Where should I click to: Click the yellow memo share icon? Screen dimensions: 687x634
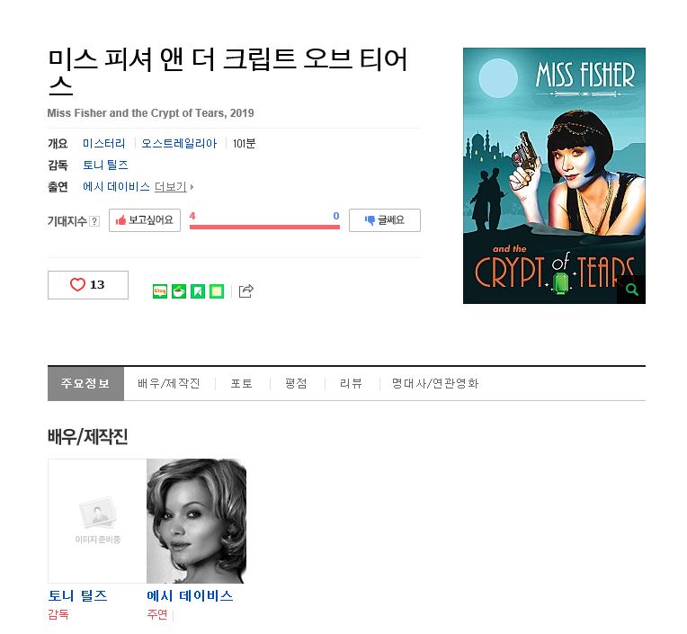[x=217, y=291]
